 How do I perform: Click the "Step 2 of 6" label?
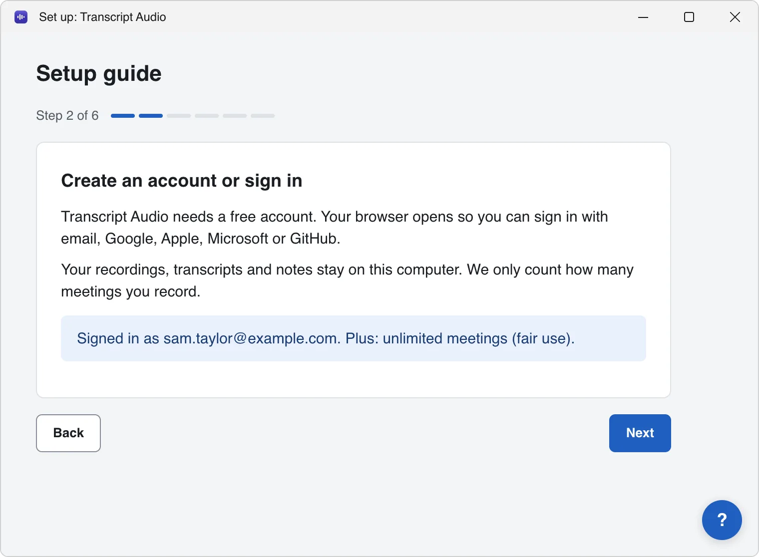click(67, 116)
